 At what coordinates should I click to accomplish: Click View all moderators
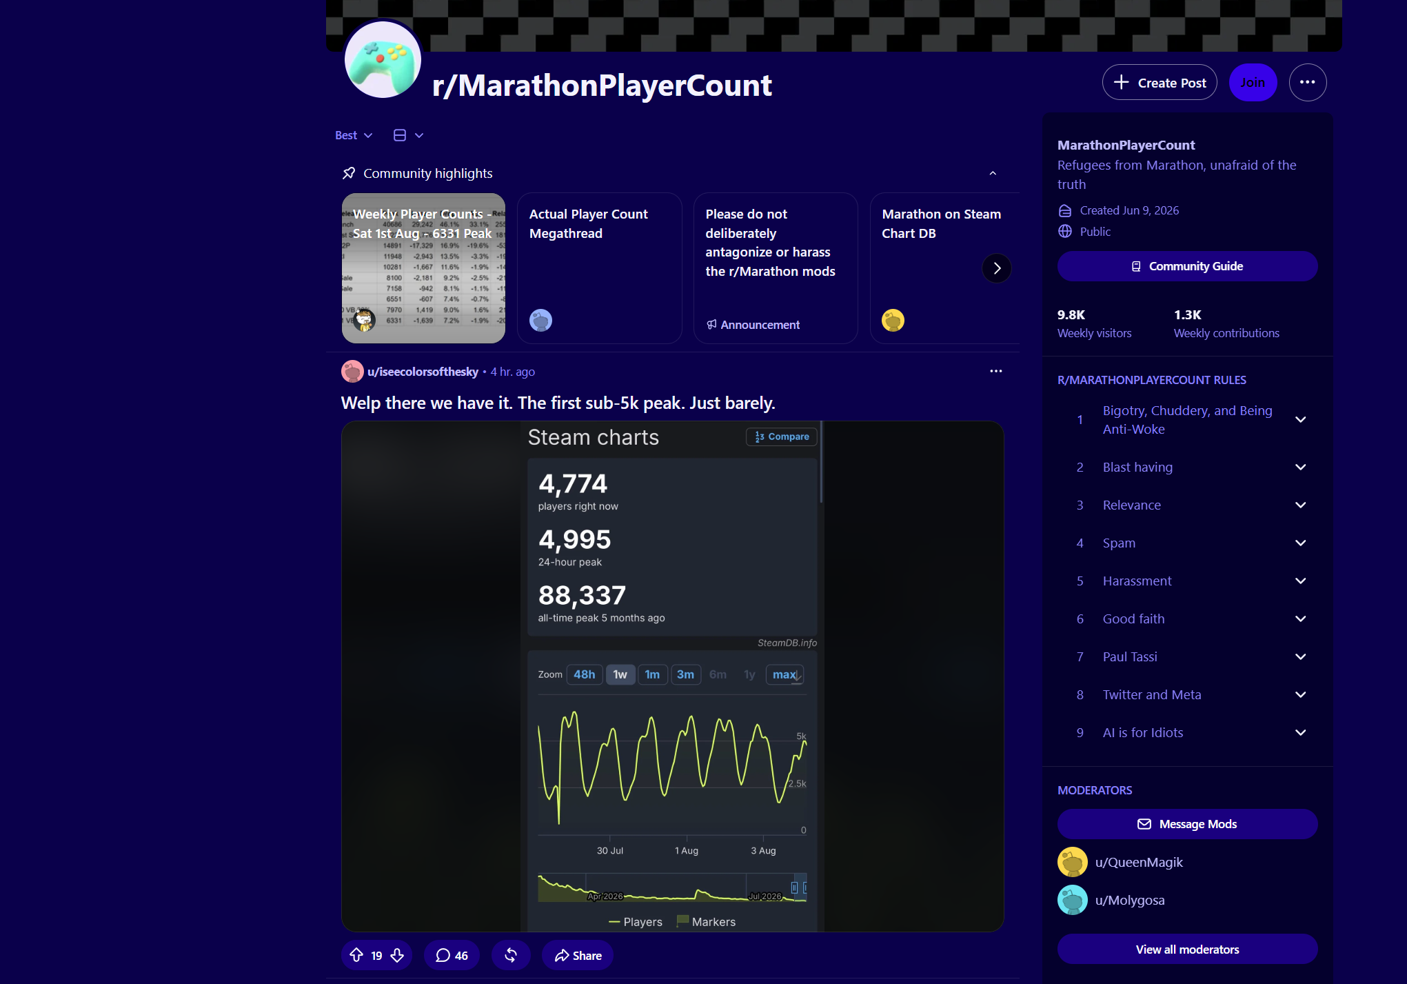1187,950
